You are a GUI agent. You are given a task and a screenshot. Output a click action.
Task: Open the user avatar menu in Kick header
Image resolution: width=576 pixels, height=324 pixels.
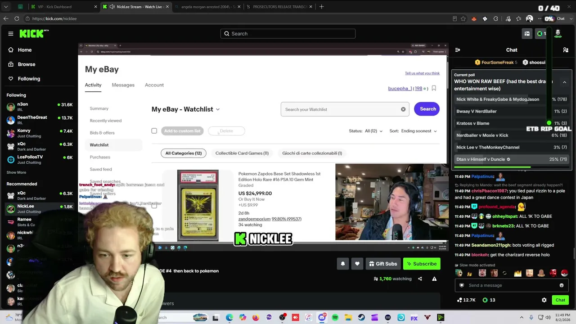pos(558,34)
